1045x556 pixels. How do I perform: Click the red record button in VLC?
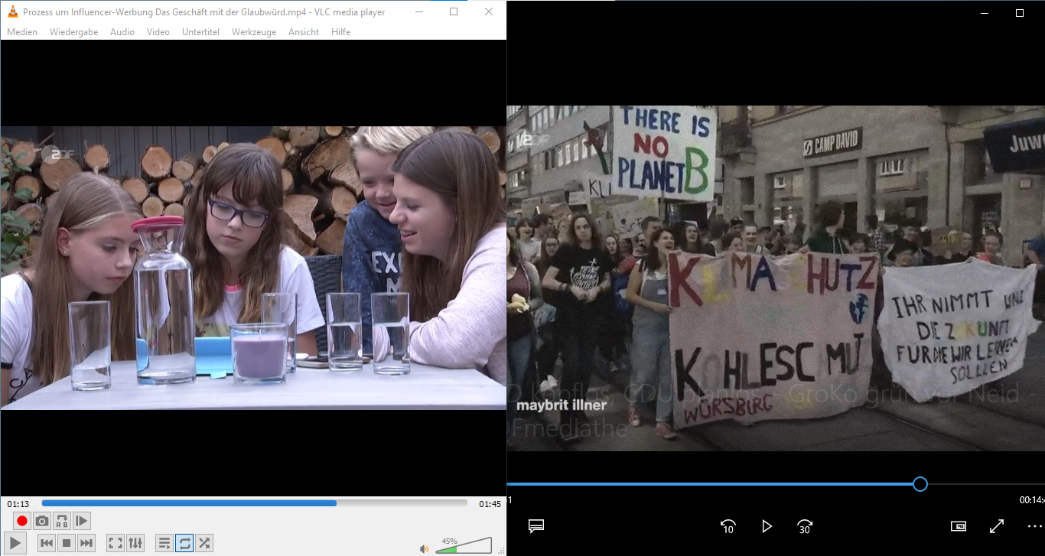(x=22, y=522)
